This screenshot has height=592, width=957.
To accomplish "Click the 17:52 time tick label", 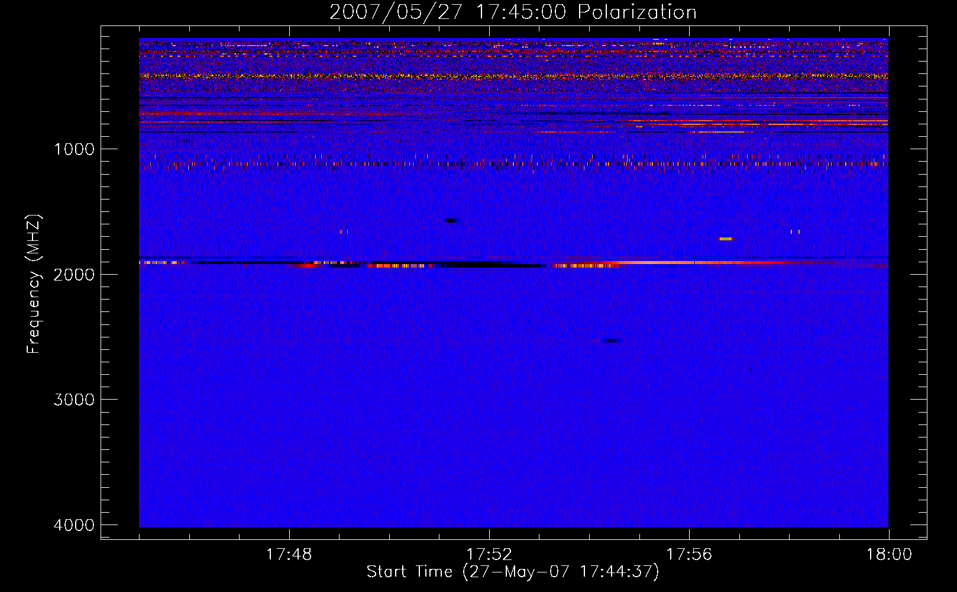I will (x=489, y=555).
